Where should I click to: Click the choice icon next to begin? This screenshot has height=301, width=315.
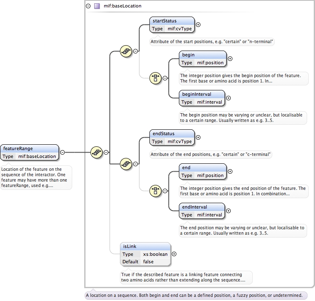[155, 78]
